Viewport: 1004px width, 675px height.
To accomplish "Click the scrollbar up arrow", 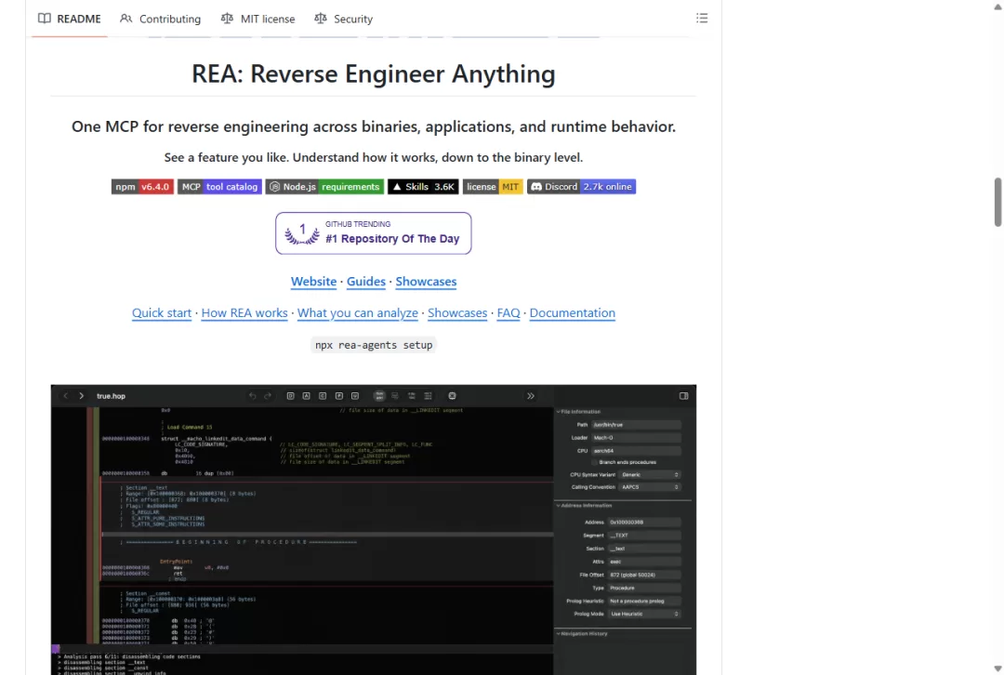I will tap(997, 6).
